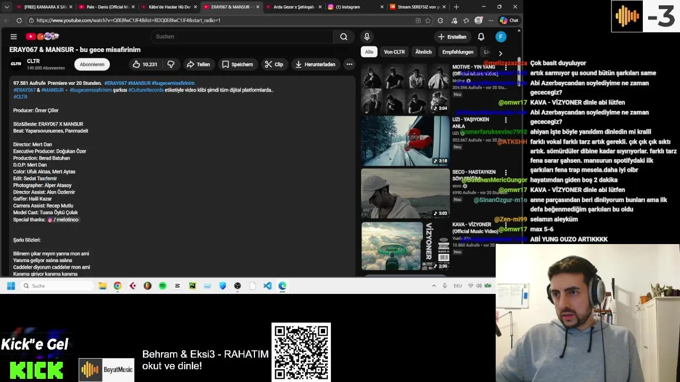Start voice search with the microphone icon
680x382 pixels.
coord(367,37)
